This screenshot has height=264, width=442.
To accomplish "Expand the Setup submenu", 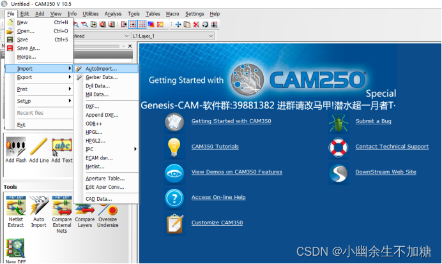I will point(38,101).
